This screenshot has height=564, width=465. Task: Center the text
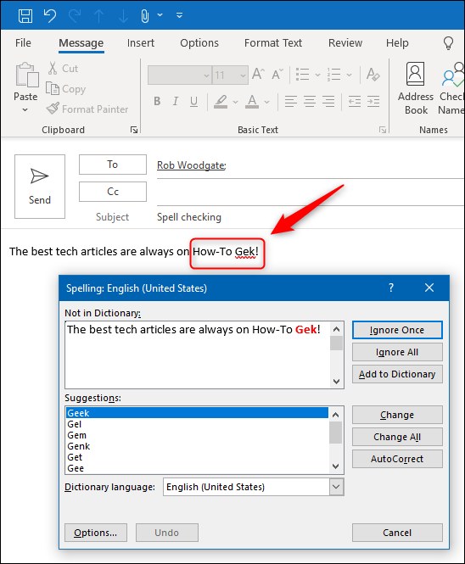tap(310, 102)
